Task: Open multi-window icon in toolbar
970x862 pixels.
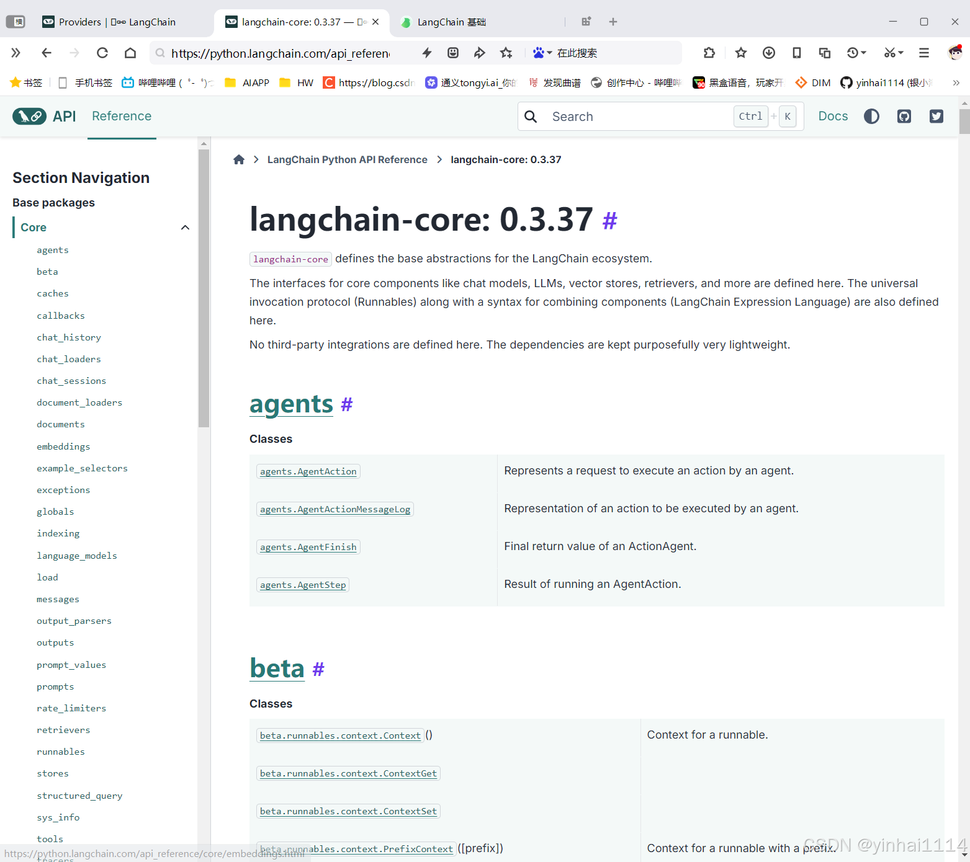Action: coord(825,53)
